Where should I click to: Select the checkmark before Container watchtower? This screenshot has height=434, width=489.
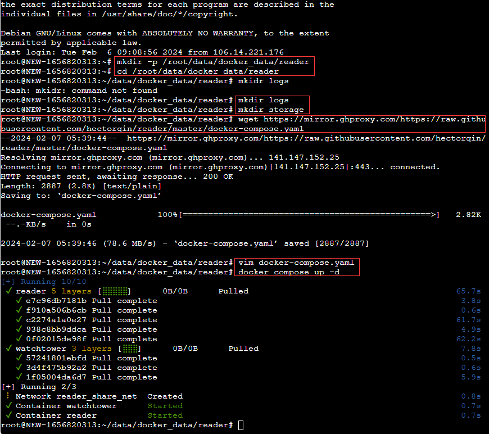coord(8,406)
